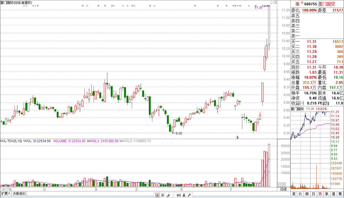Image resolution: width=344 pixels, height=198 pixels.
Task: Switch to the 价 price tab
Action: [301, 194]
